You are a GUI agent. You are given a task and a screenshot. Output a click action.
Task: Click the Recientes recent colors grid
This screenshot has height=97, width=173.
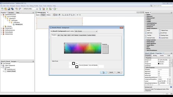tap(105, 49)
